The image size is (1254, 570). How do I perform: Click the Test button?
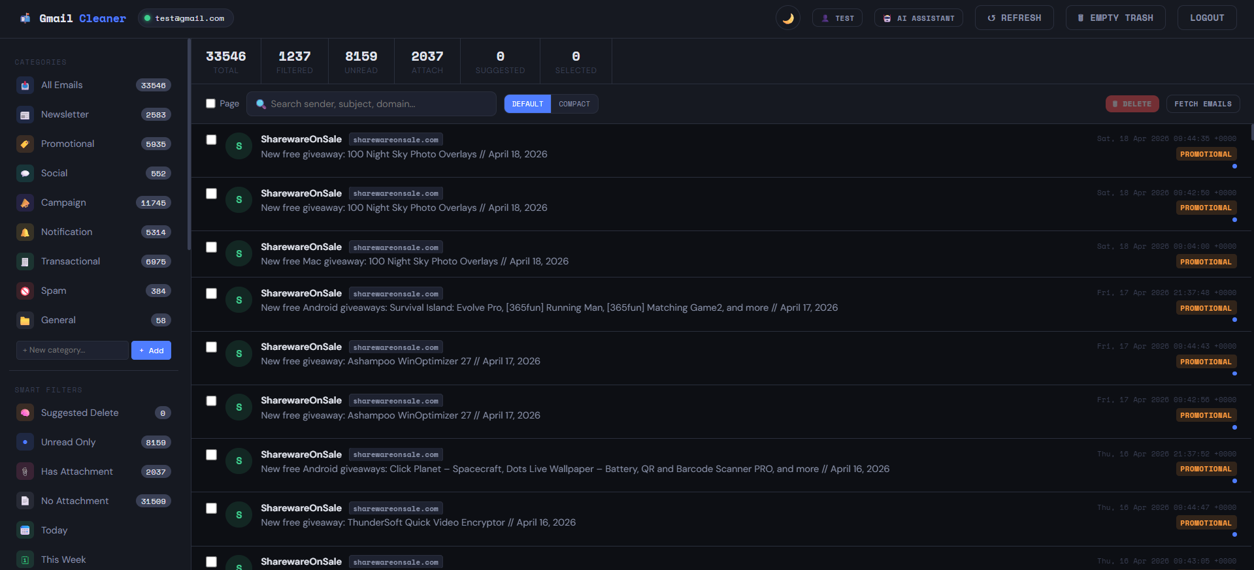tap(837, 18)
